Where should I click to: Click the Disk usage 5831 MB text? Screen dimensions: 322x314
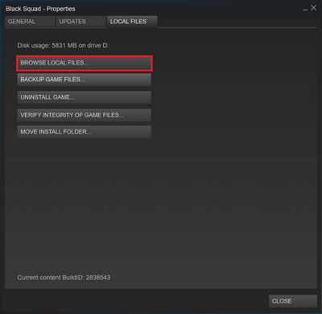63,45
